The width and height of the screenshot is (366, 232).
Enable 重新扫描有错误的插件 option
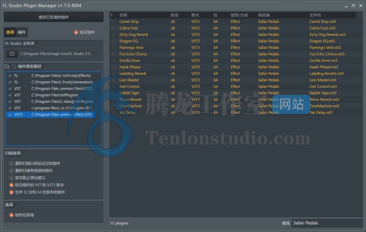tap(11, 170)
